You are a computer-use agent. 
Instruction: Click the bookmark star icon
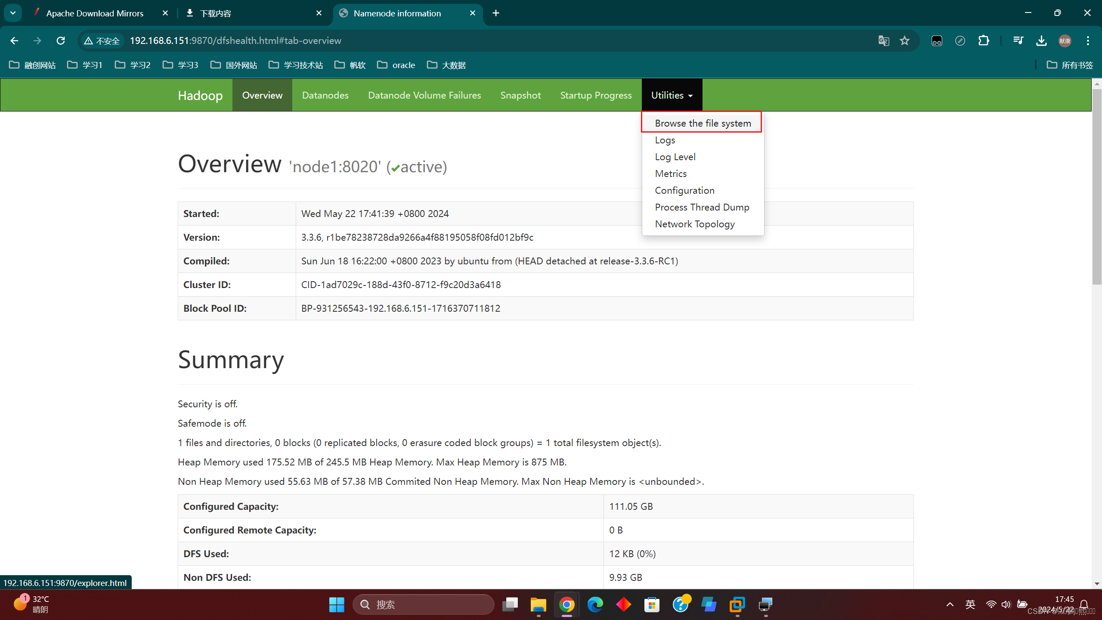tap(904, 40)
